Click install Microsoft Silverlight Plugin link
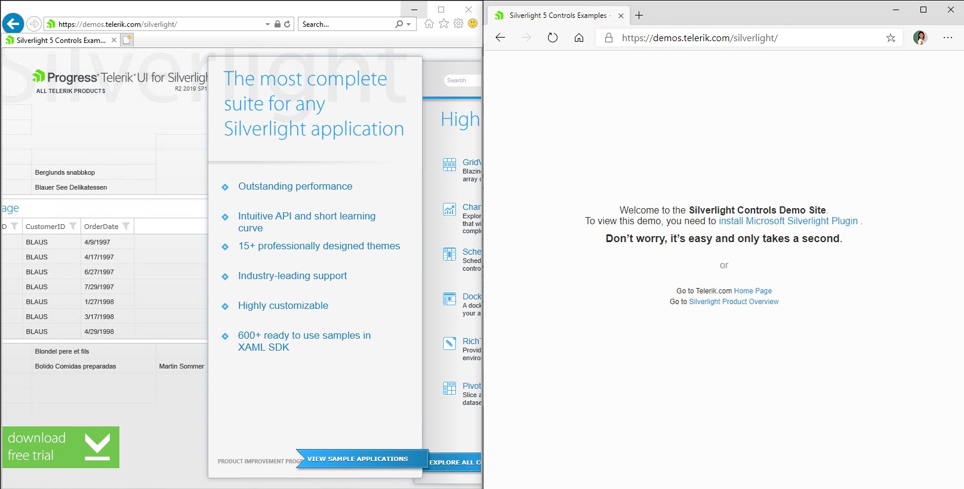The width and height of the screenshot is (964, 489). (x=788, y=221)
